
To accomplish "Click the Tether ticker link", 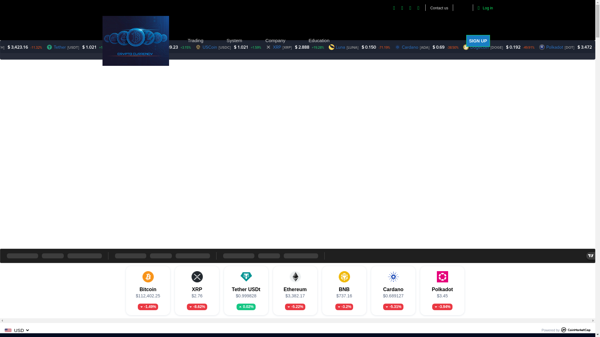I will [x=59, y=47].
